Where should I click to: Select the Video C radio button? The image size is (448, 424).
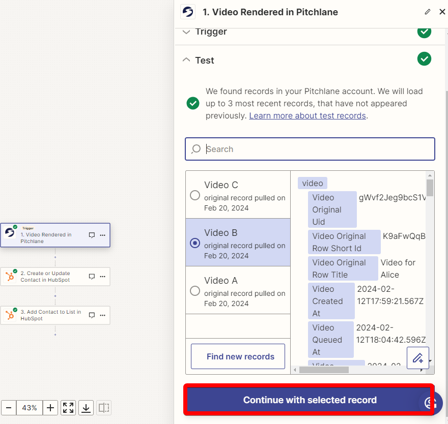[195, 195]
